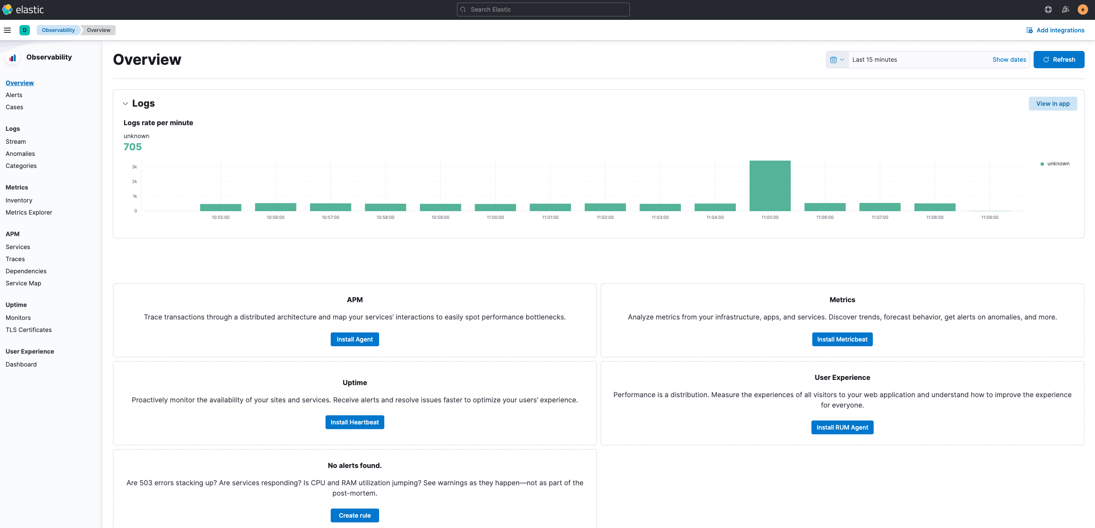This screenshot has width=1095, height=528.
Task: Click the 11:00:00 chart bar
Action: [495, 207]
